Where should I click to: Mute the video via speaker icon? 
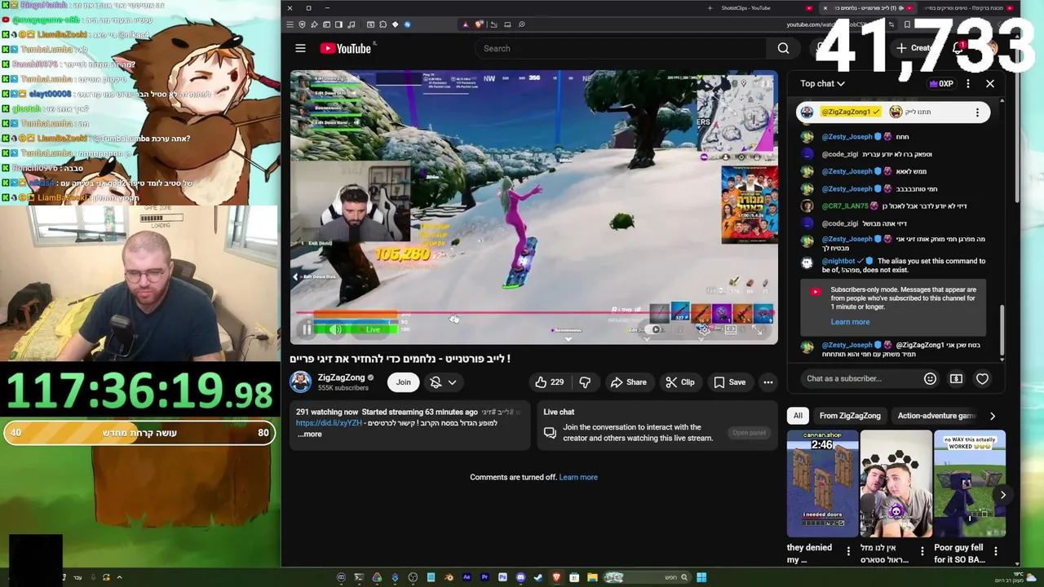335,329
